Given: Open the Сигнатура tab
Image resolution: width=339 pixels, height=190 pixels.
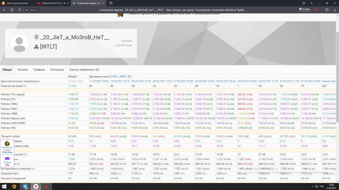Looking at the screenshot, I should pyautogui.click(x=57, y=70).
